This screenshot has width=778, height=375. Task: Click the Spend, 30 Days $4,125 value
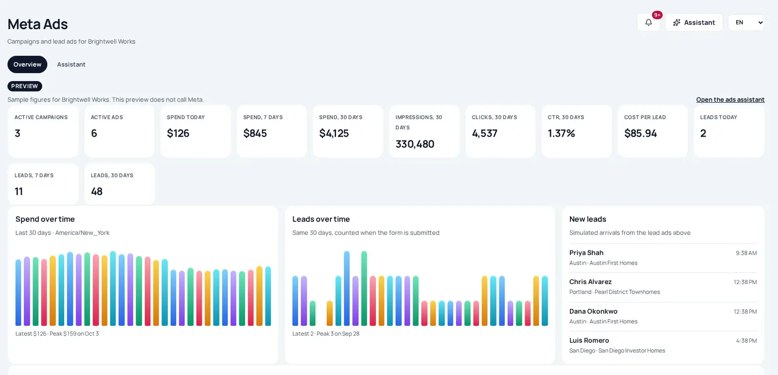click(334, 133)
